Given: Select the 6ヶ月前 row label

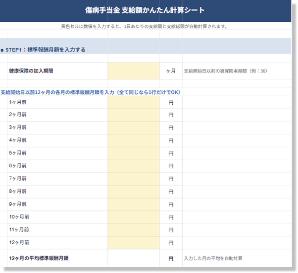Looking at the screenshot, I should 18,166.
